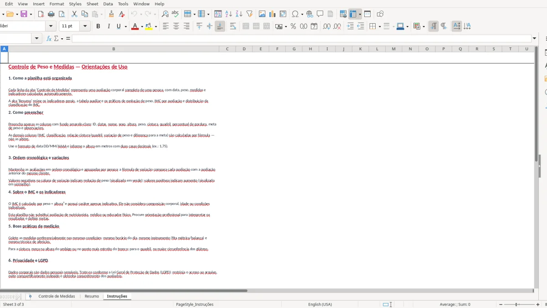This screenshot has height=308, width=547.
Task: Open the Styles menu
Action: (75, 4)
